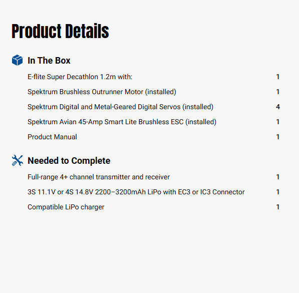Click quantity 1 beside Avian ESC
299x293 pixels.
(278, 122)
